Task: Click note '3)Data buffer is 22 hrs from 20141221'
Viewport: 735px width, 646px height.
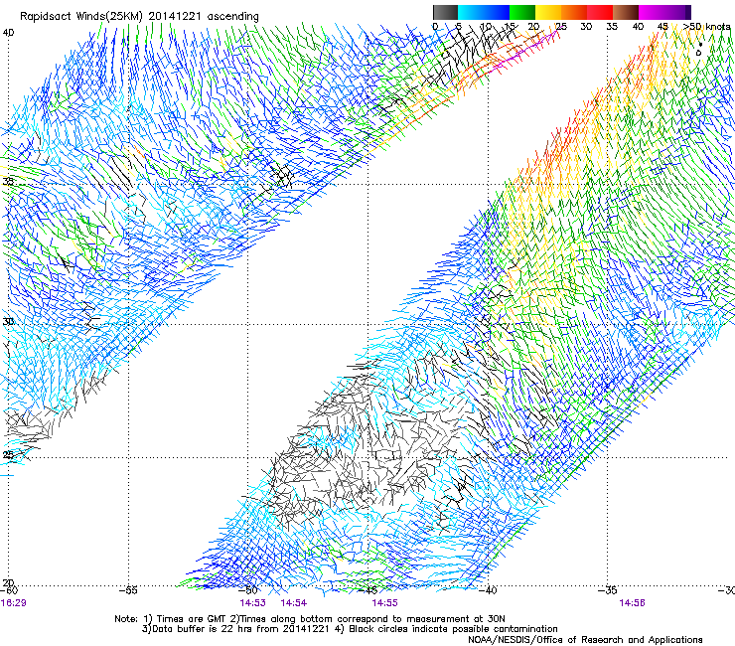Action: (x=235, y=629)
